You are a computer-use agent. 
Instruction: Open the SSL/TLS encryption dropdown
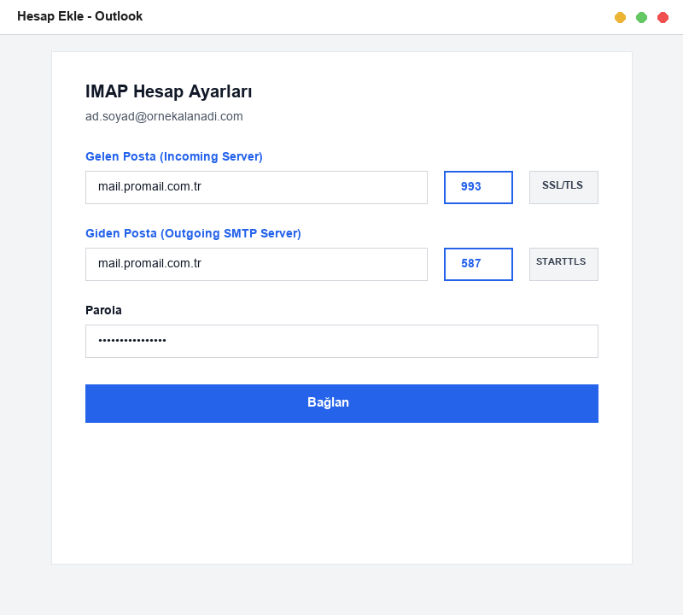pos(563,187)
